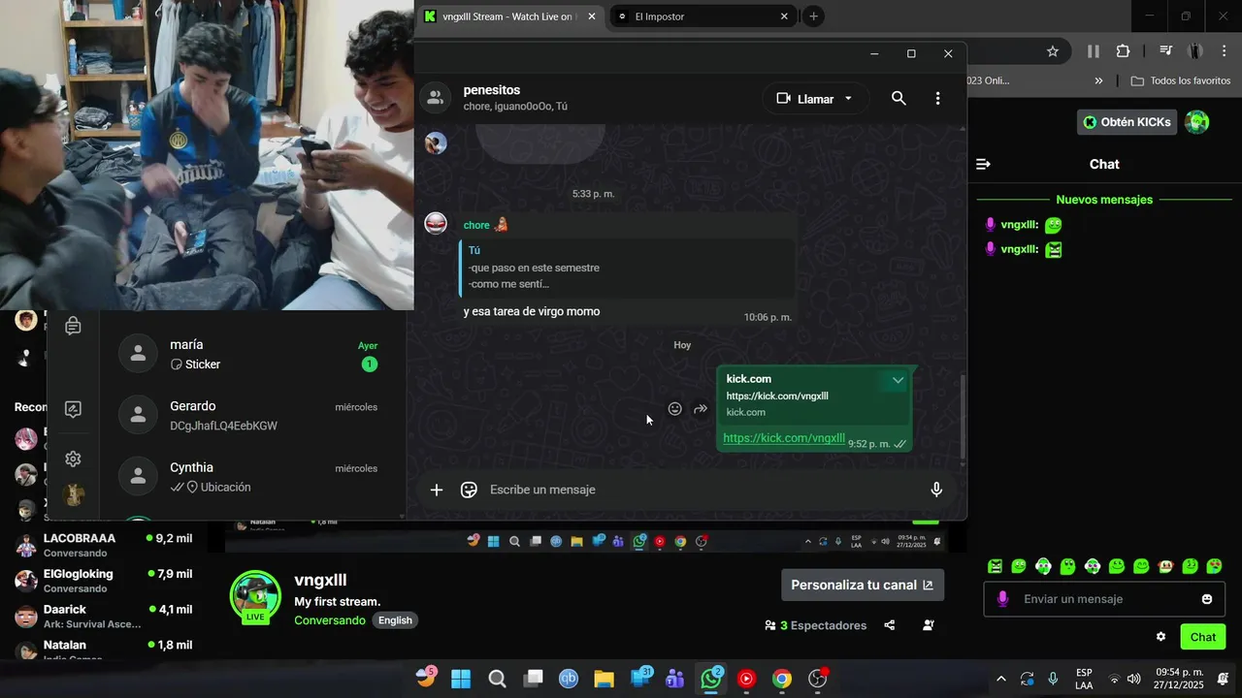Focus the Enviar un mensaje field
This screenshot has height=698, width=1242.
(x=1106, y=599)
